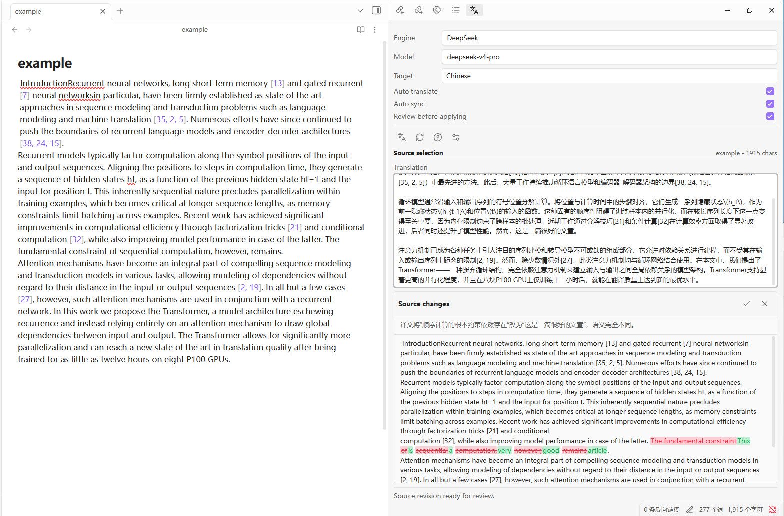Follow citation link [13] in note
This screenshot has height=516, width=784.
[x=277, y=83]
